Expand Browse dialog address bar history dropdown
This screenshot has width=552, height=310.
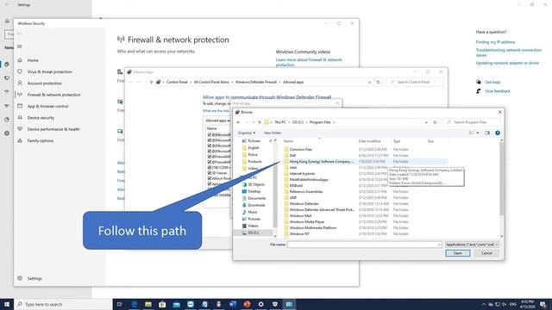pos(426,122)
